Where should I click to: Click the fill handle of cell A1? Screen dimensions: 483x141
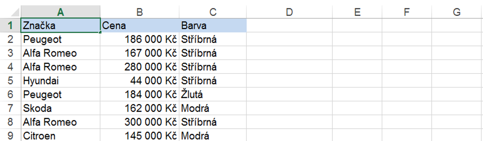click(100, 33)
